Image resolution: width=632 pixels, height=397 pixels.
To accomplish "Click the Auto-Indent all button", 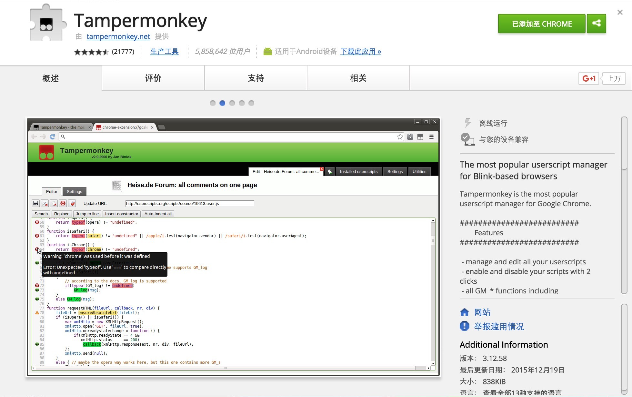I will (x=158, y=214).
